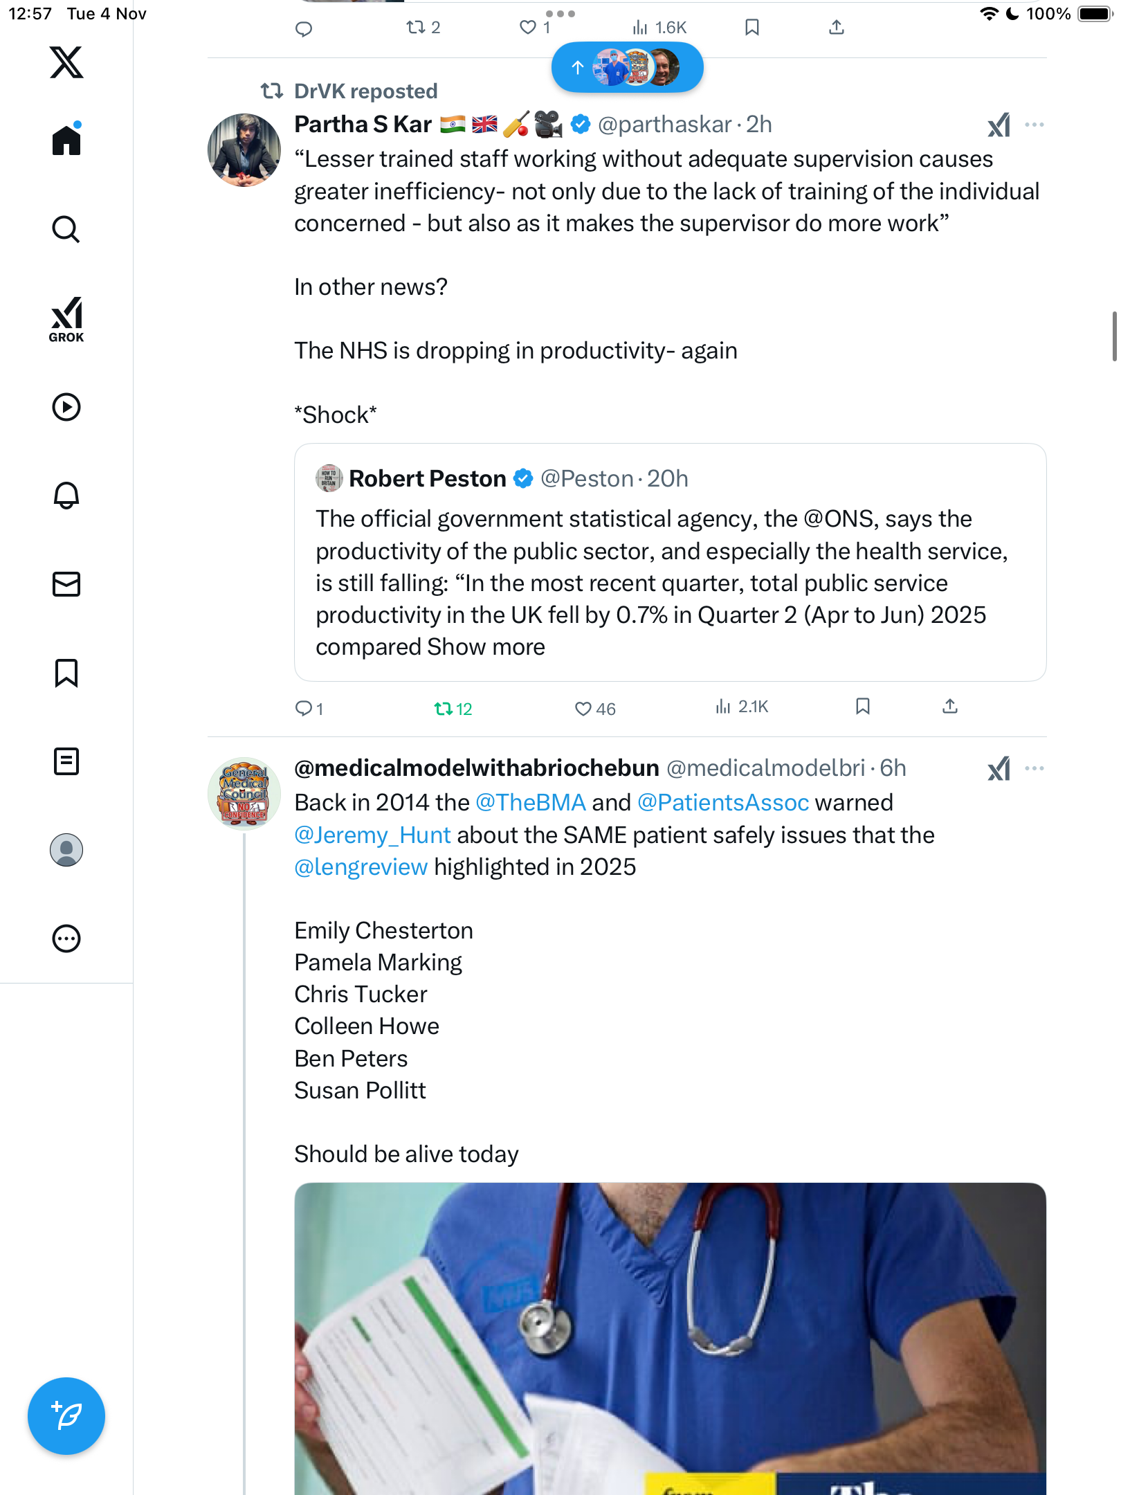Open the Search page

[66, 229]
